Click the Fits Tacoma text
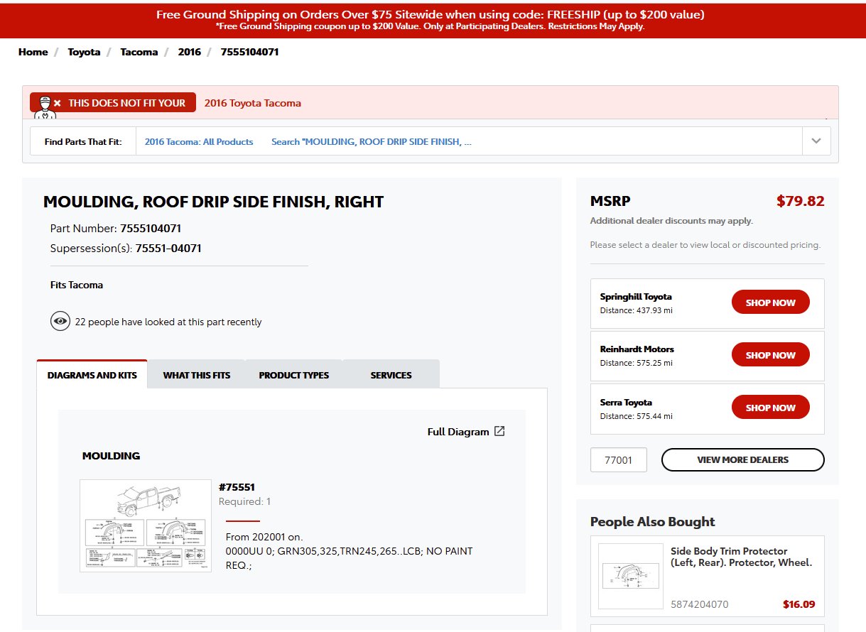Image resolution: width=866 pixels, height=632 pixels. [77, 285]
